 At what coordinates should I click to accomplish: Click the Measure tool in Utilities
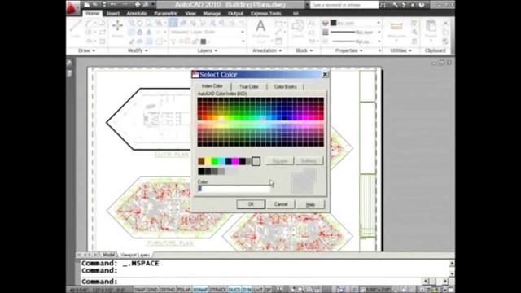click(x=396, y=29)
